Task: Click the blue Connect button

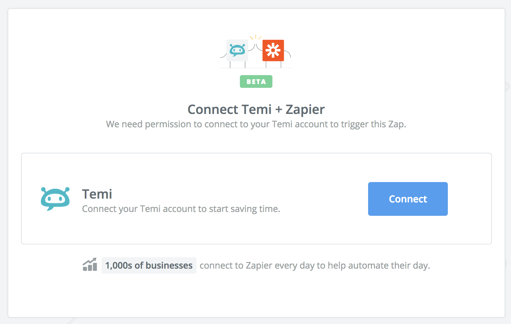Action: click(408, 199)
